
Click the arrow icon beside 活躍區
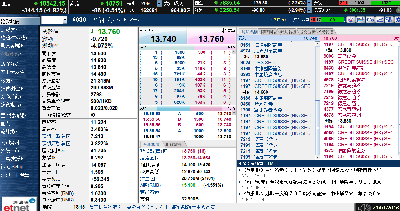157,158
